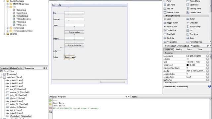Pick the Tool Bar palette component
This screenshot has height=119, width=212.
169,9
